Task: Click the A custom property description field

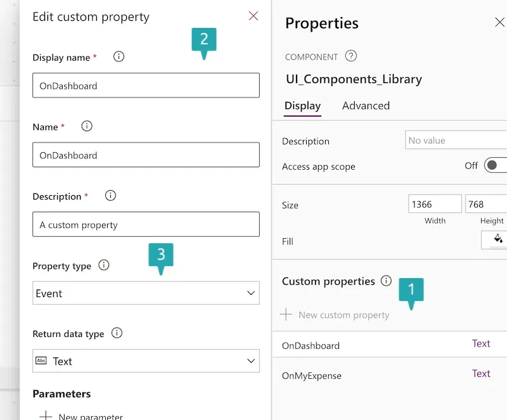Action: click(x=146, y=224)
